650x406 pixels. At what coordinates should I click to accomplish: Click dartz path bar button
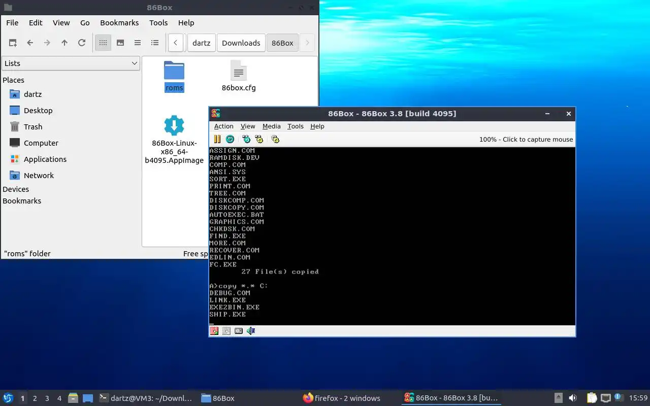point(202,43)
